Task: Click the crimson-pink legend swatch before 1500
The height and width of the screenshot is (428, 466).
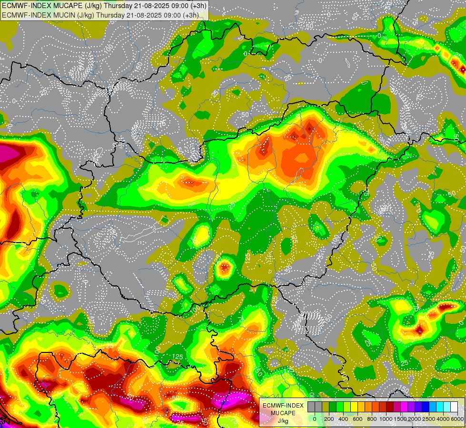Action: pos(397,407)
